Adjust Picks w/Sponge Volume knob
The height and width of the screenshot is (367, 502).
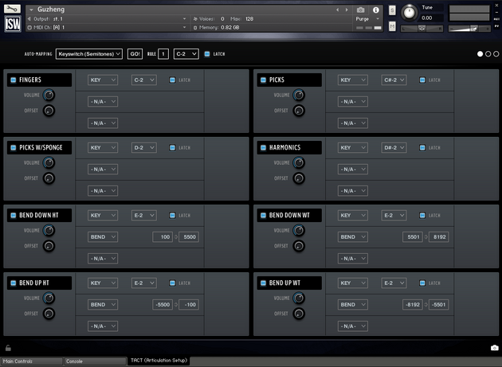[49, 163]
